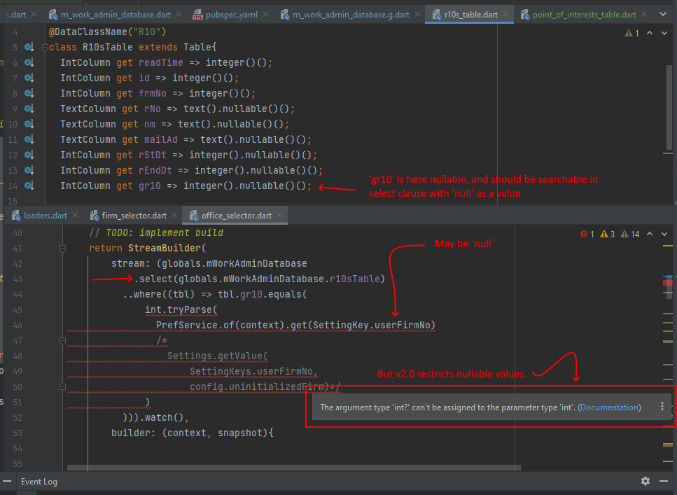Open more actions menu in the error tooltip
The width and height of the screenshot is (677, 495).
point(662,407)
